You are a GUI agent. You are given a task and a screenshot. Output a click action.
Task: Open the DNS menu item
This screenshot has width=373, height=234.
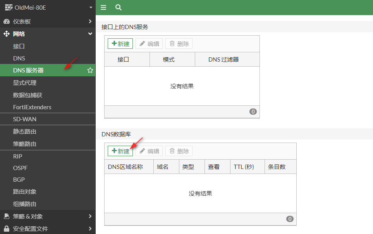point(48,58)
